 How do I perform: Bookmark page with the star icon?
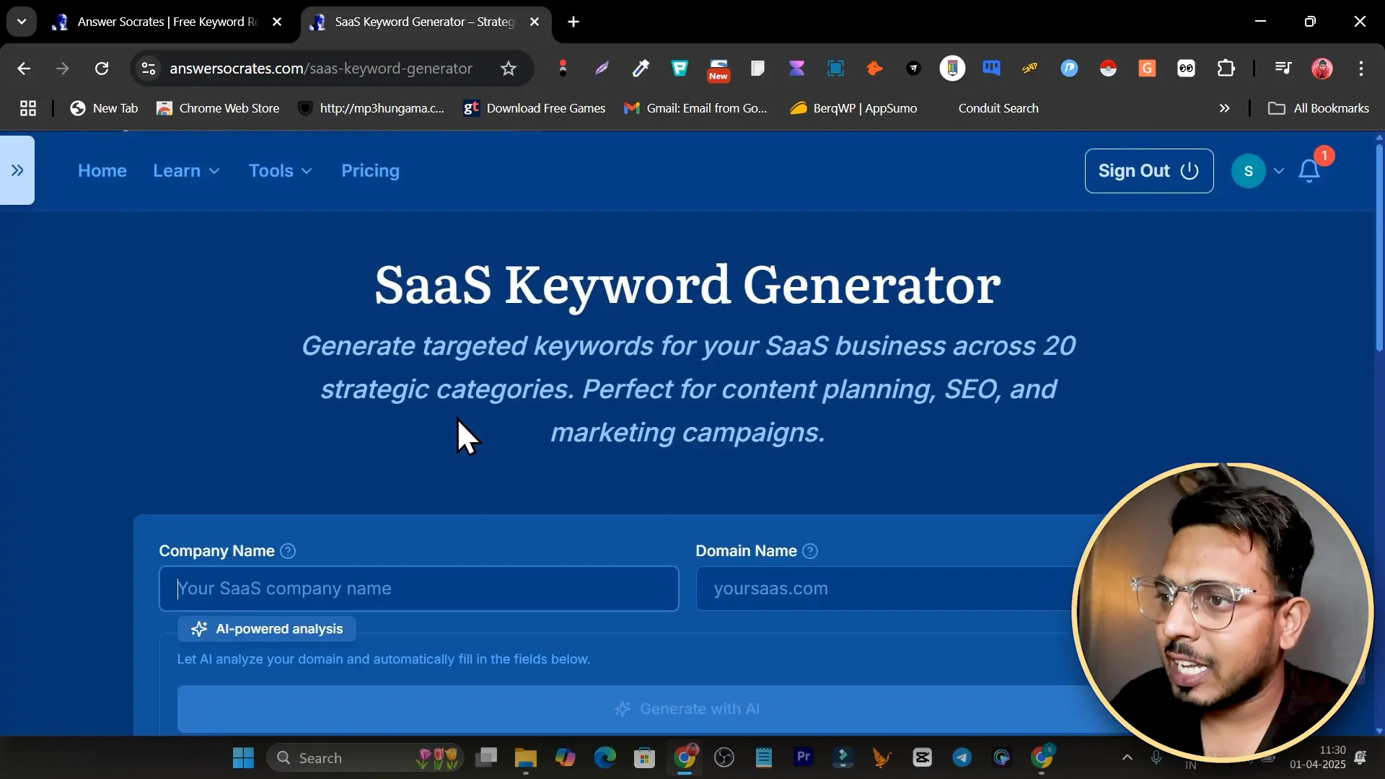509,69
